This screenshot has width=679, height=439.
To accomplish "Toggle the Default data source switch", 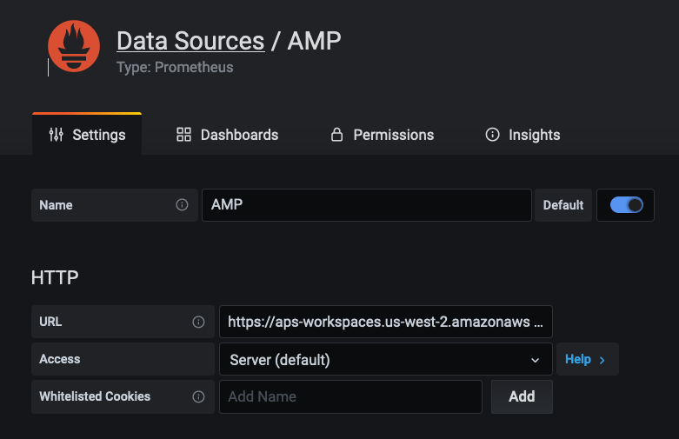I will point(626,205).
